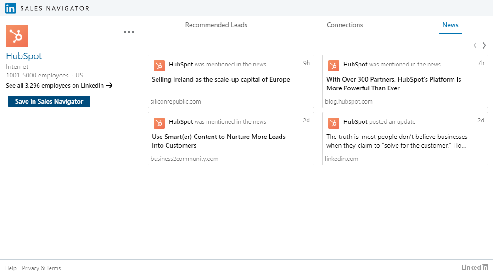Open the three-dot more options menu

click(x=129, y=32)
